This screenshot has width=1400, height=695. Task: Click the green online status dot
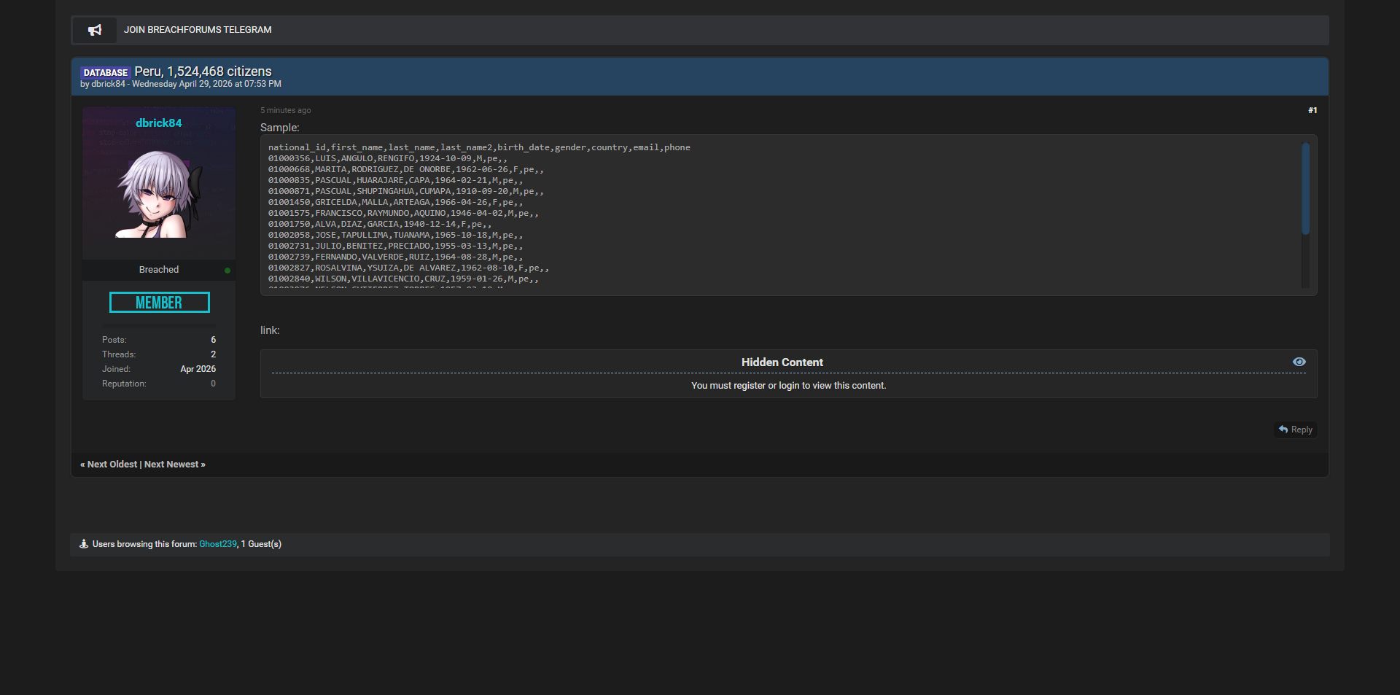click(x=227, y=271)
